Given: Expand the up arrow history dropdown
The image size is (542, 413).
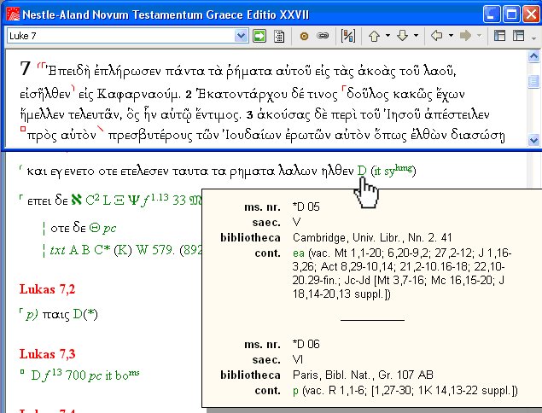Looking at the screenshot, I should pos(388,35).
